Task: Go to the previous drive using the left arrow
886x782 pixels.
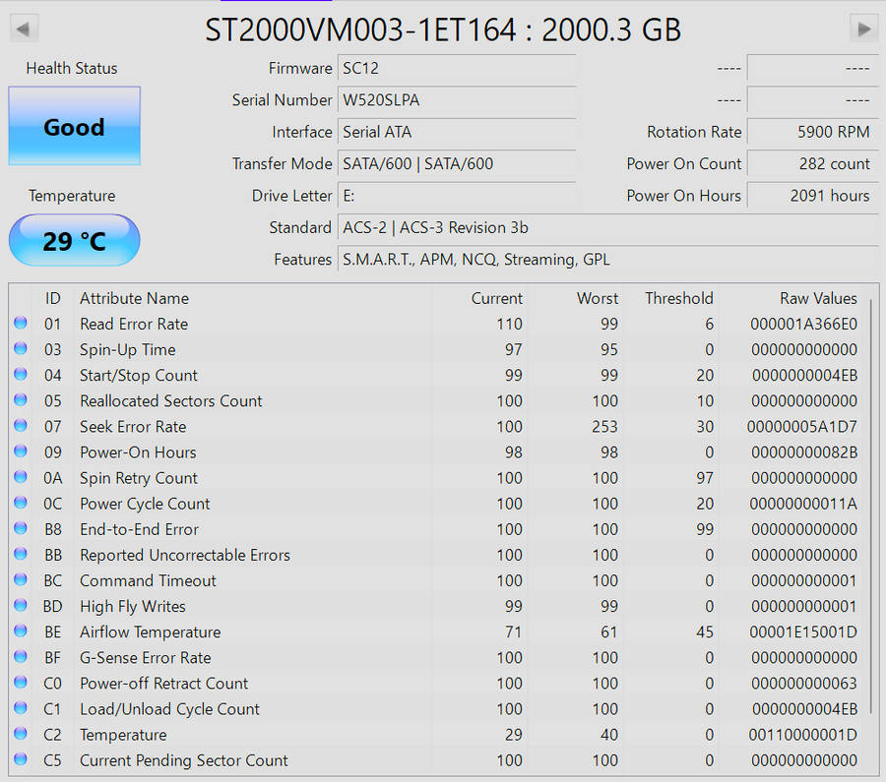Action: [23, 28]
